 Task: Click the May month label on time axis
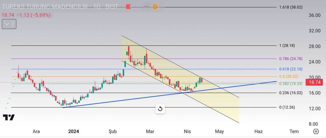219,131
